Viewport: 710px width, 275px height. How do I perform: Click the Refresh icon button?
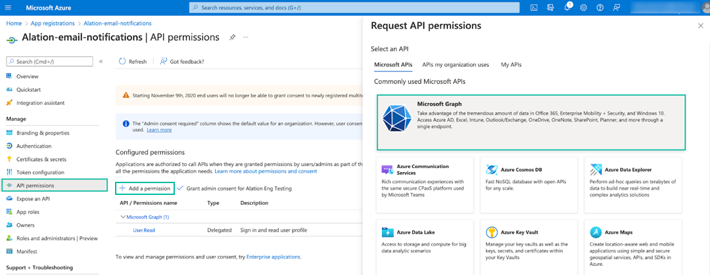133,62
